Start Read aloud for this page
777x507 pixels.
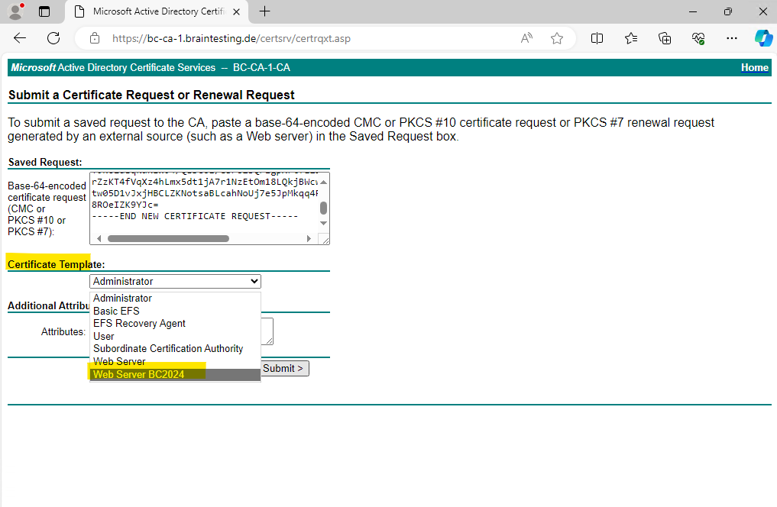(526, 38)
